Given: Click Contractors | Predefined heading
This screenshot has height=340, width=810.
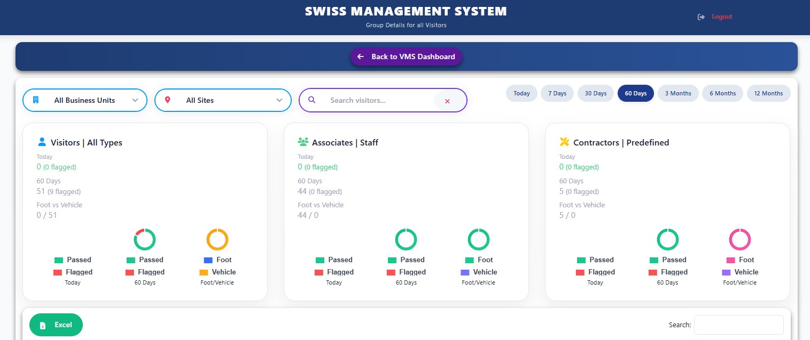Looking at the screenshot, I should [x=621, y=143].
